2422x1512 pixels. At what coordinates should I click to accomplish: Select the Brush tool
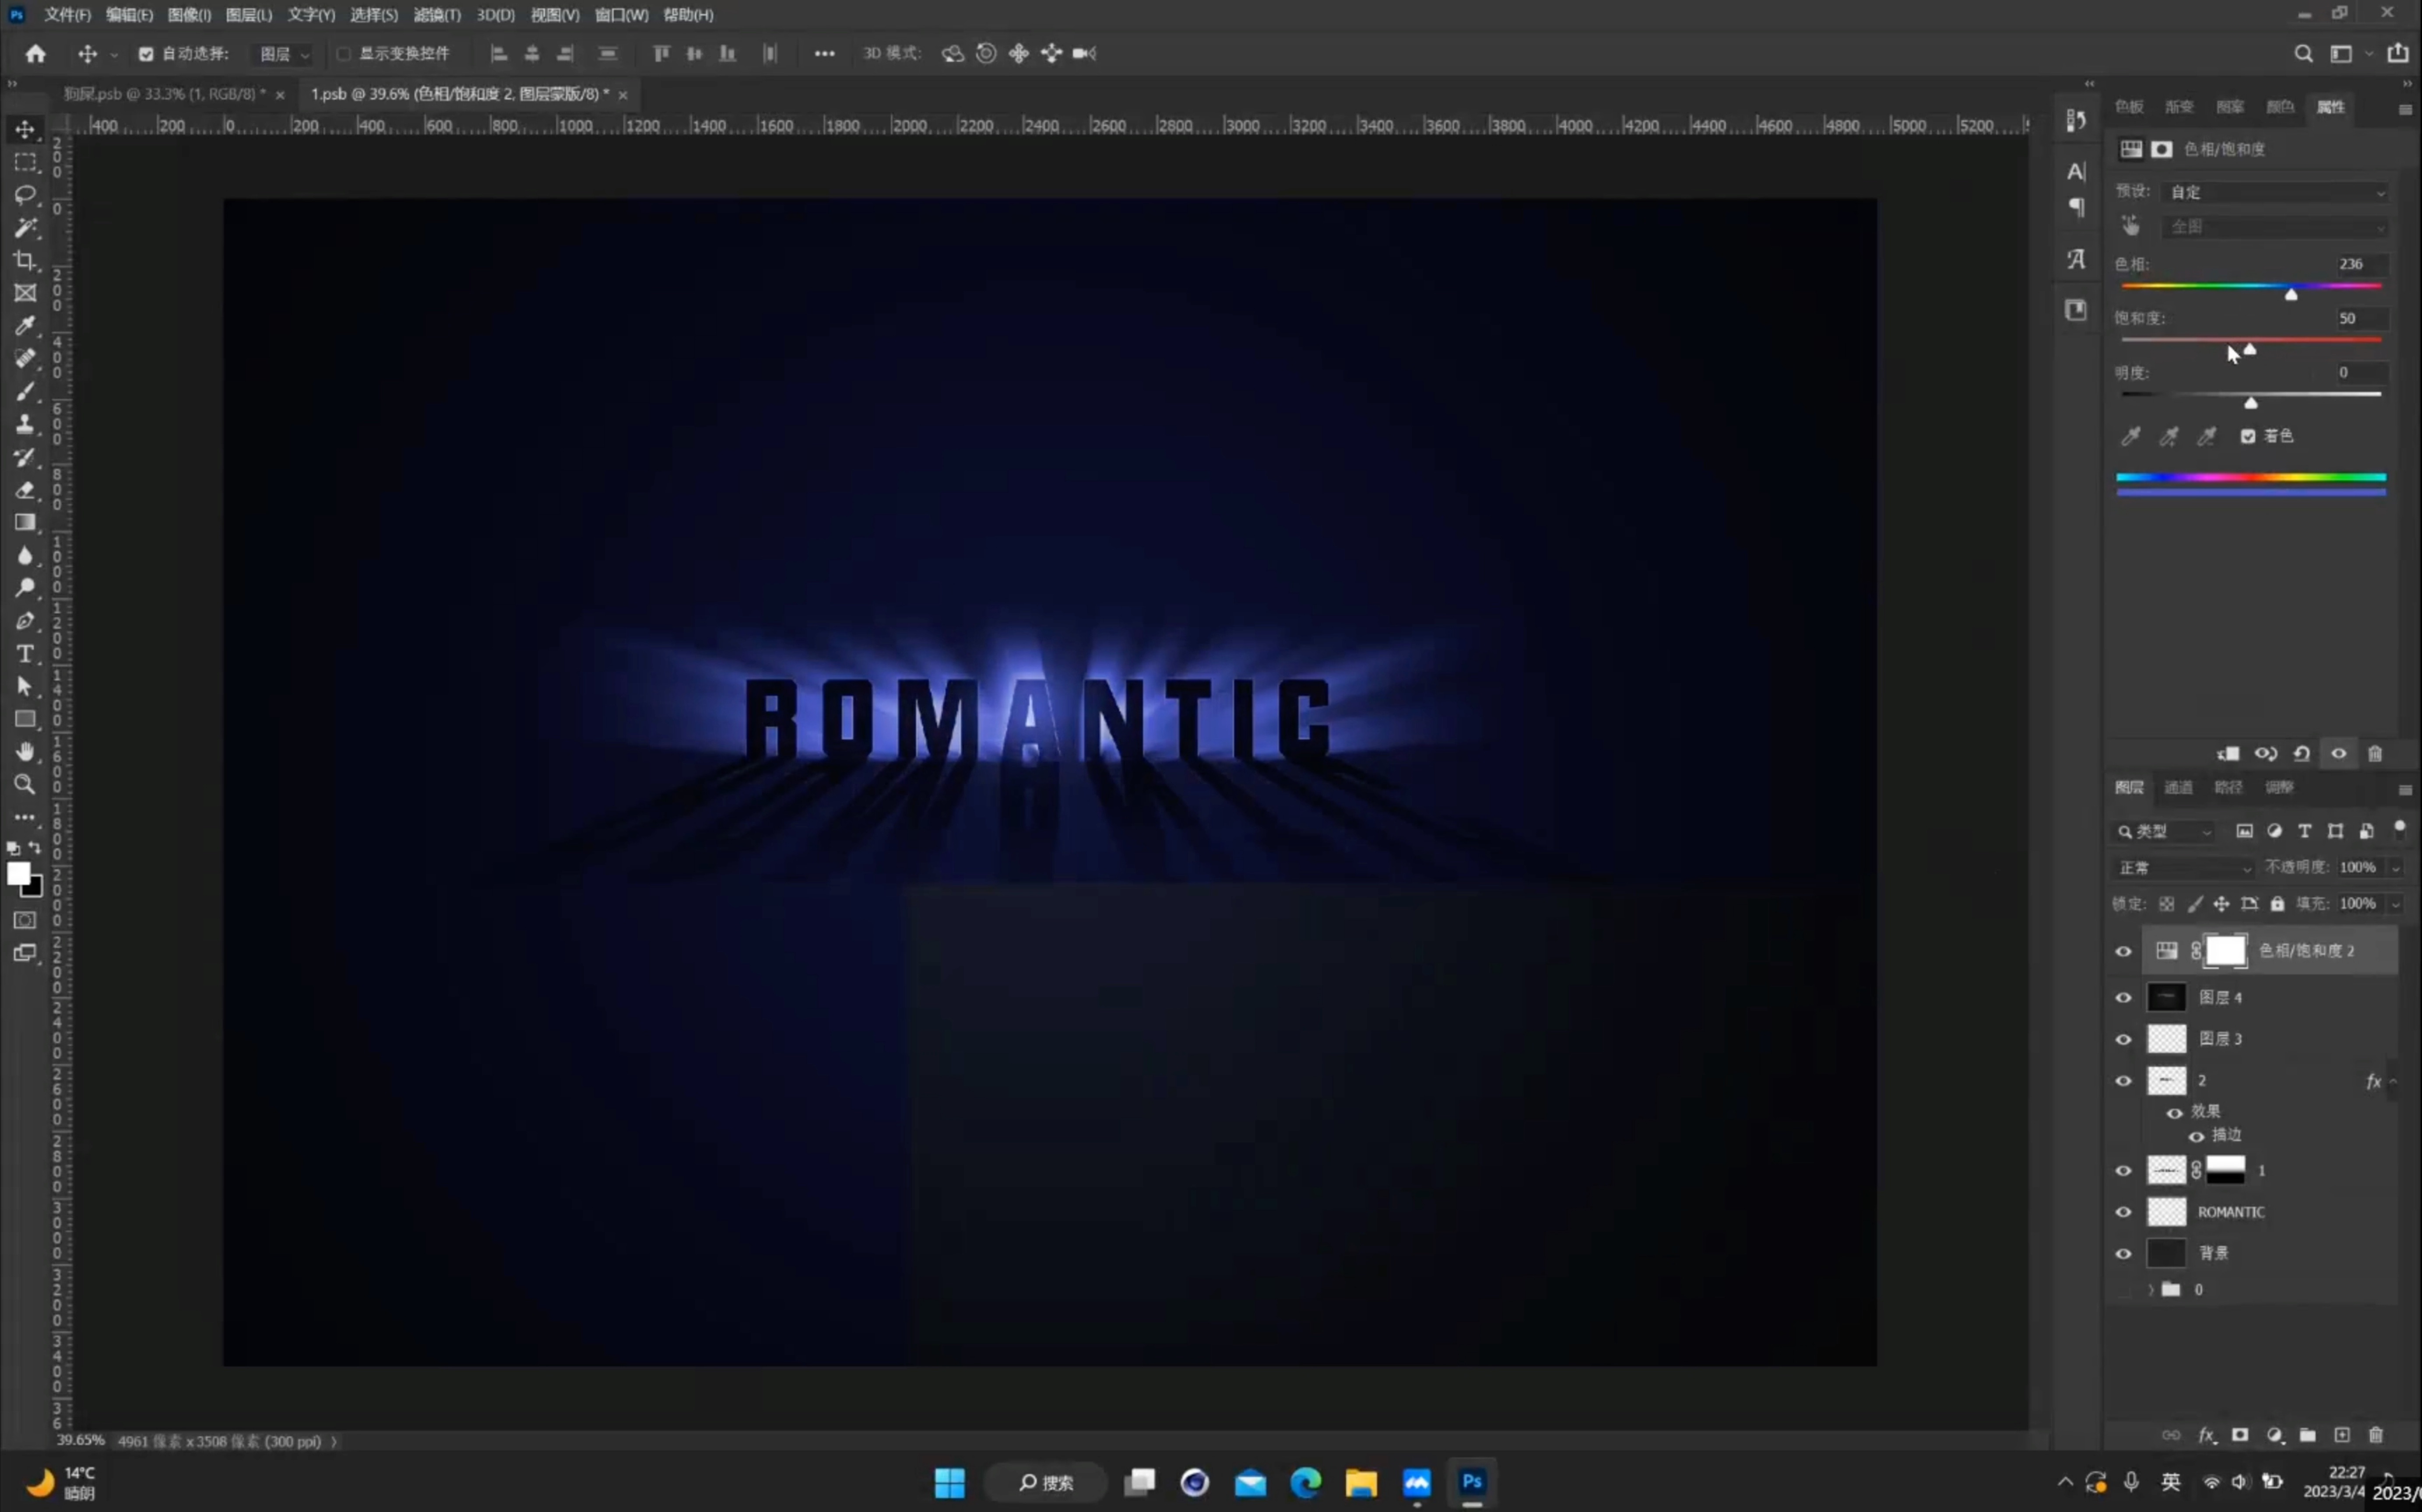(25, 392)
